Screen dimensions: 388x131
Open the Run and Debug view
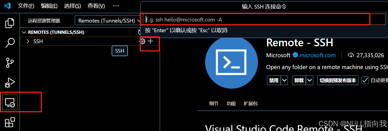pos(10,83)
